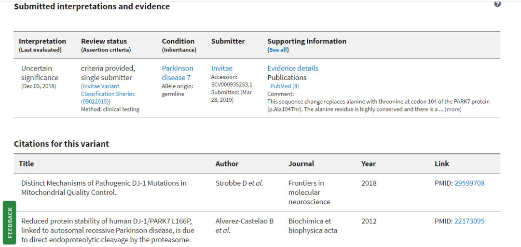Click the help question mark icon
The image size is (521, 247).
[x=497, y=4]
